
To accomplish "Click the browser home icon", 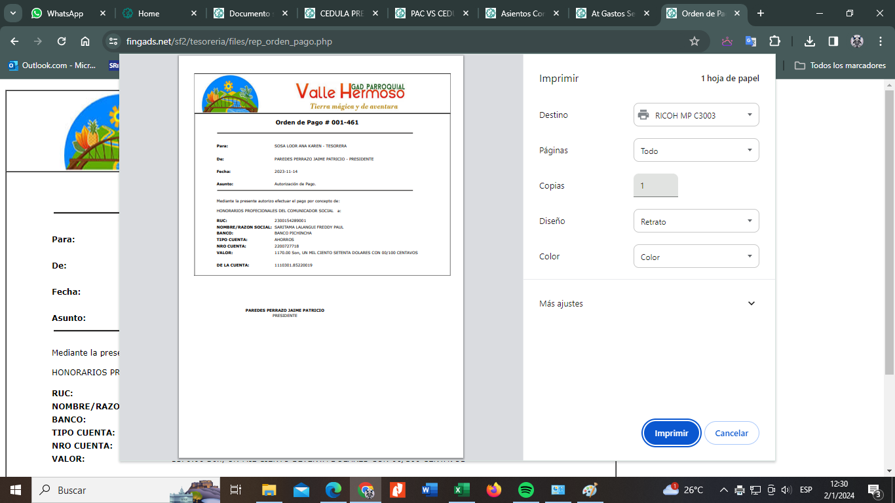I will [85, 41].
